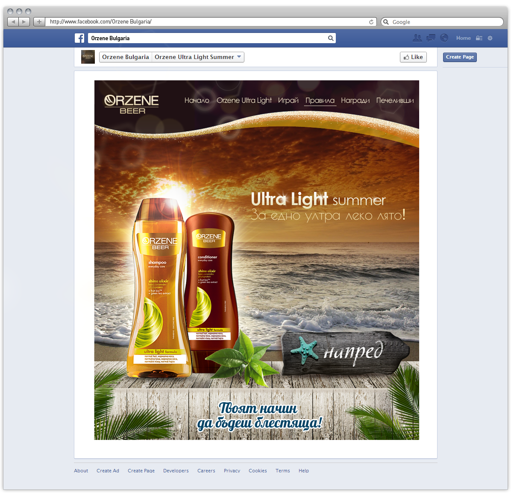Screen dimensions: 511x501
Task: Open the Начало menu item
Action: (x=197, y=100)
